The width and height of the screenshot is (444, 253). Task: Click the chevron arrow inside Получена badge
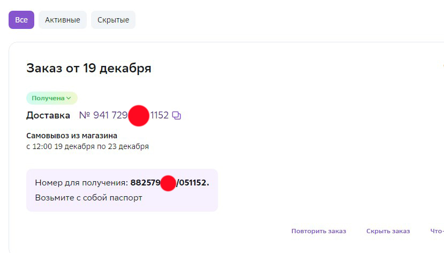pos(69,98)
